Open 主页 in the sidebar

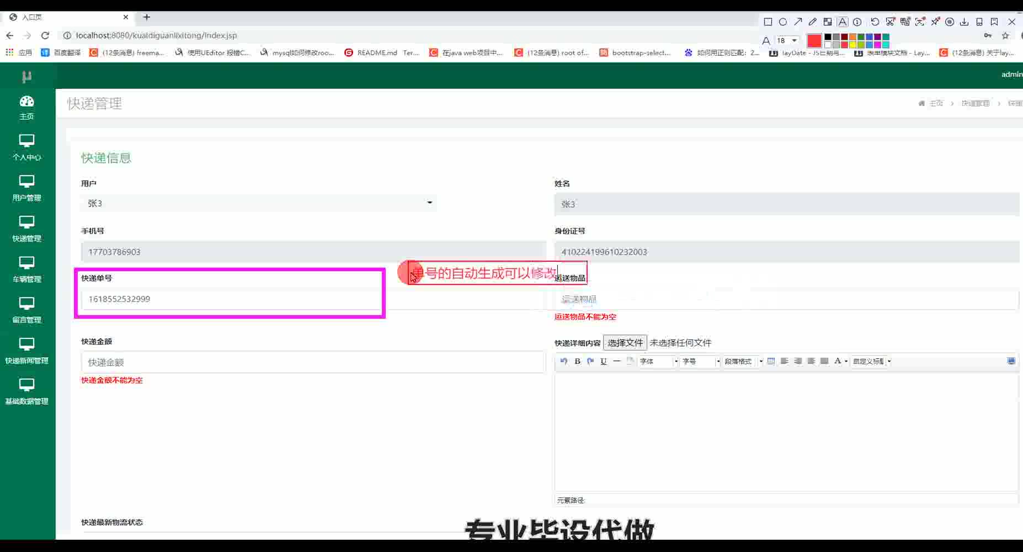click(27, 107)
